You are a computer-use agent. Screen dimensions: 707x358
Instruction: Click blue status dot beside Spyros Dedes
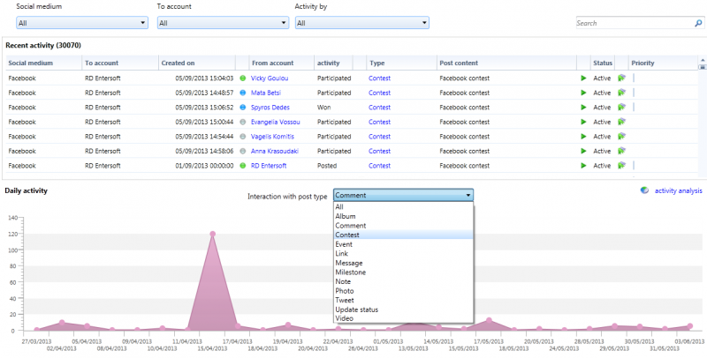[242, 108]
